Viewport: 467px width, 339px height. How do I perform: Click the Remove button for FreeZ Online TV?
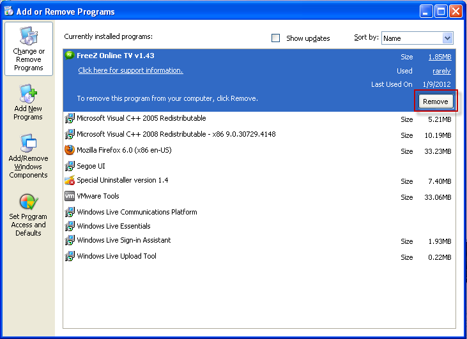[x=436, y=102]
